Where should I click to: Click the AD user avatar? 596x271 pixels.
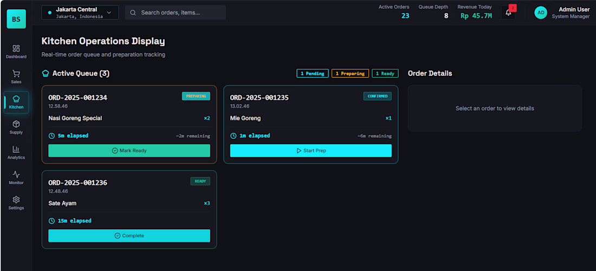[x=541, y=12]
